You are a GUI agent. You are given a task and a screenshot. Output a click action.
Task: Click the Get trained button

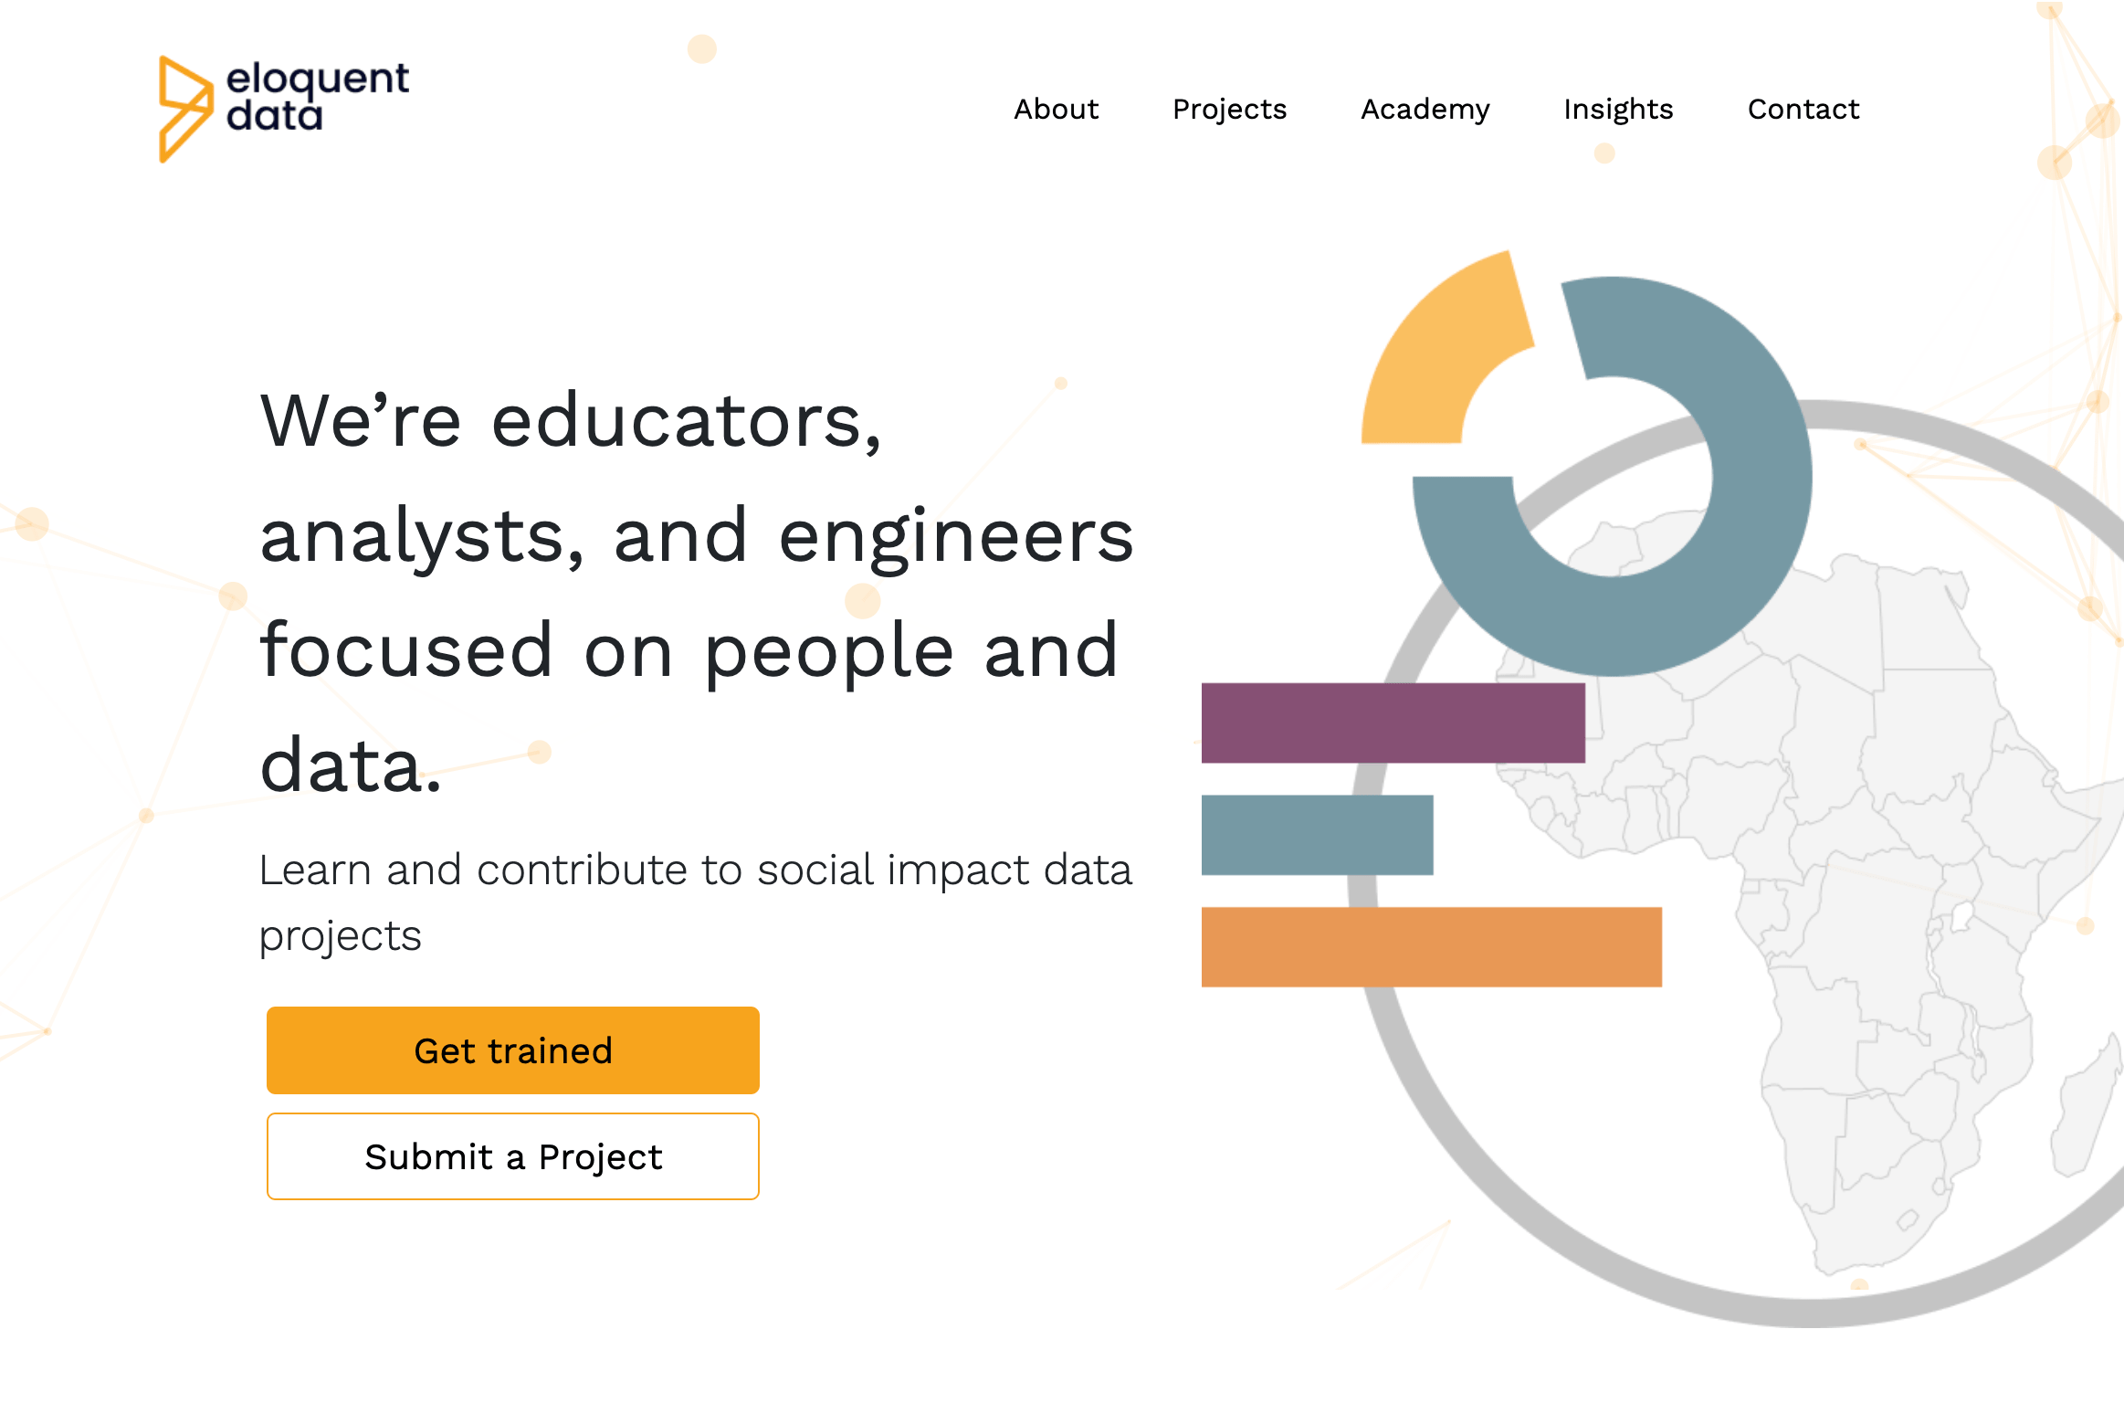click(513, 1050)
